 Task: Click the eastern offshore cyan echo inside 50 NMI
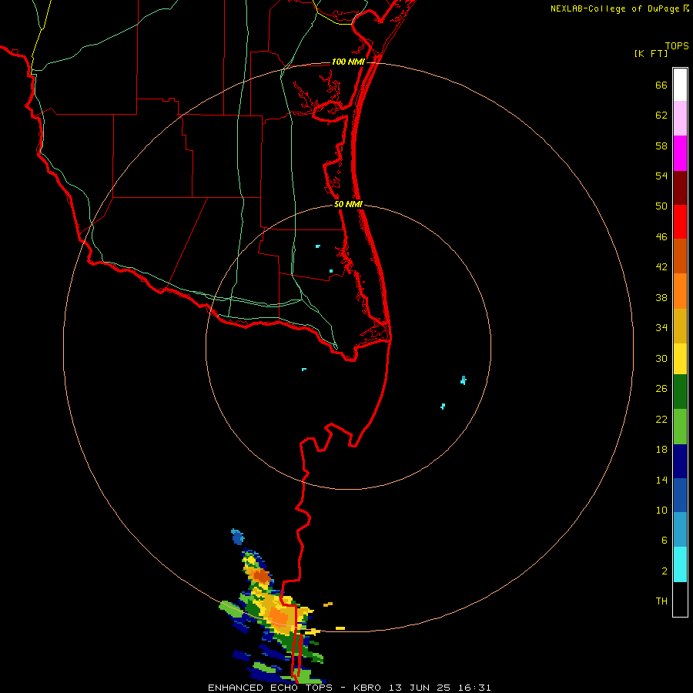coord(464,380)
